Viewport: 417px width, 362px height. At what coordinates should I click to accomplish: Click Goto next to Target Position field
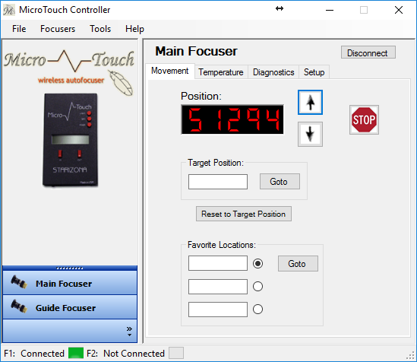[x=280, y=182]
